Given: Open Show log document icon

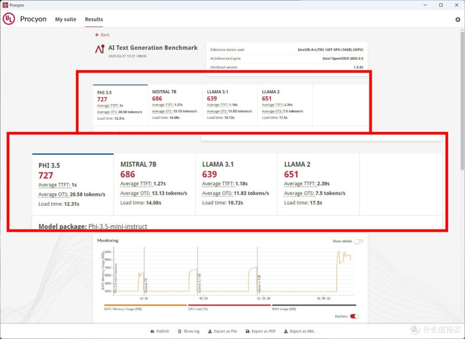Looking at the screenshot, I should (180, 331).
